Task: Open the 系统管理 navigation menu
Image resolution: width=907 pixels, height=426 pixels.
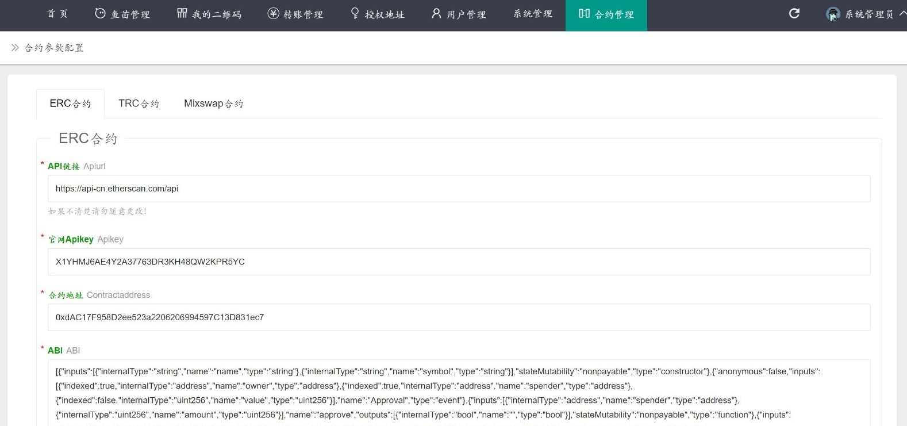Action: [x=533, y=14]
